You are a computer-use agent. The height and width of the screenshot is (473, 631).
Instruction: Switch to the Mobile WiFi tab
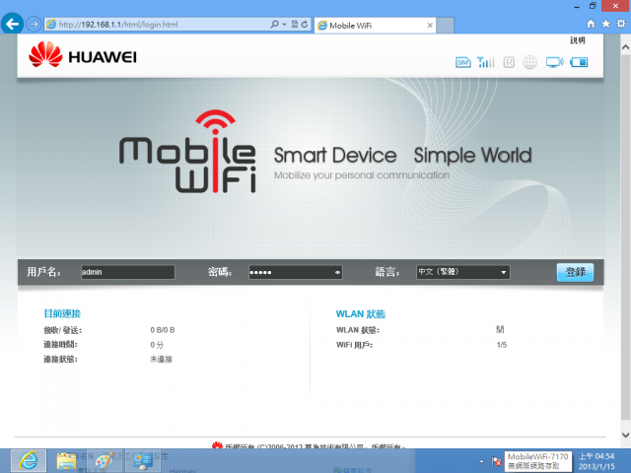(x=375, y=26)
